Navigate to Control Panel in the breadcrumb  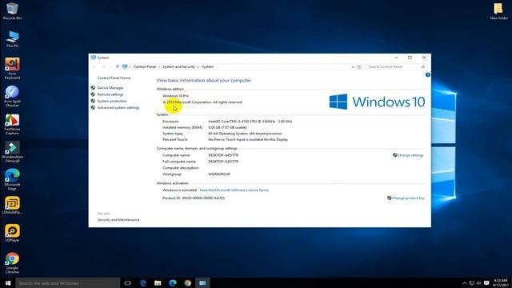tap(145, 66)
